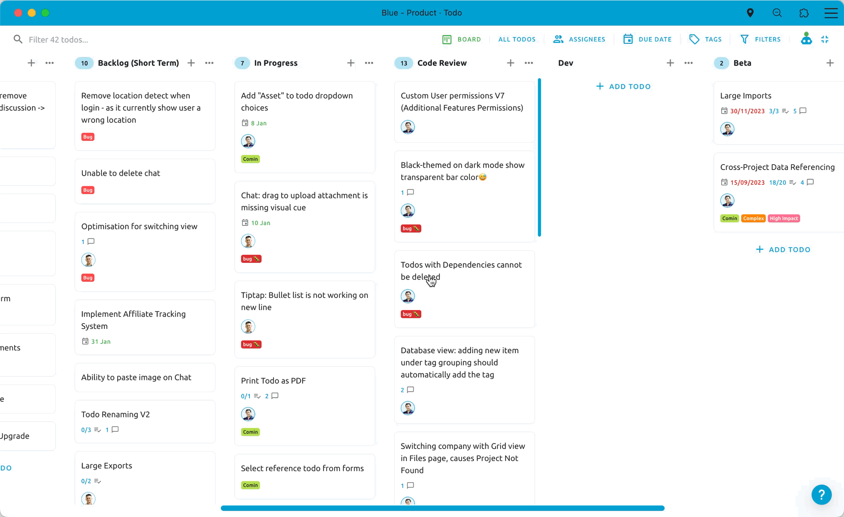Viewport: 844px width, 517px height.
Task: Add todo with plus in Code Review column
Action: pos(510,63)
